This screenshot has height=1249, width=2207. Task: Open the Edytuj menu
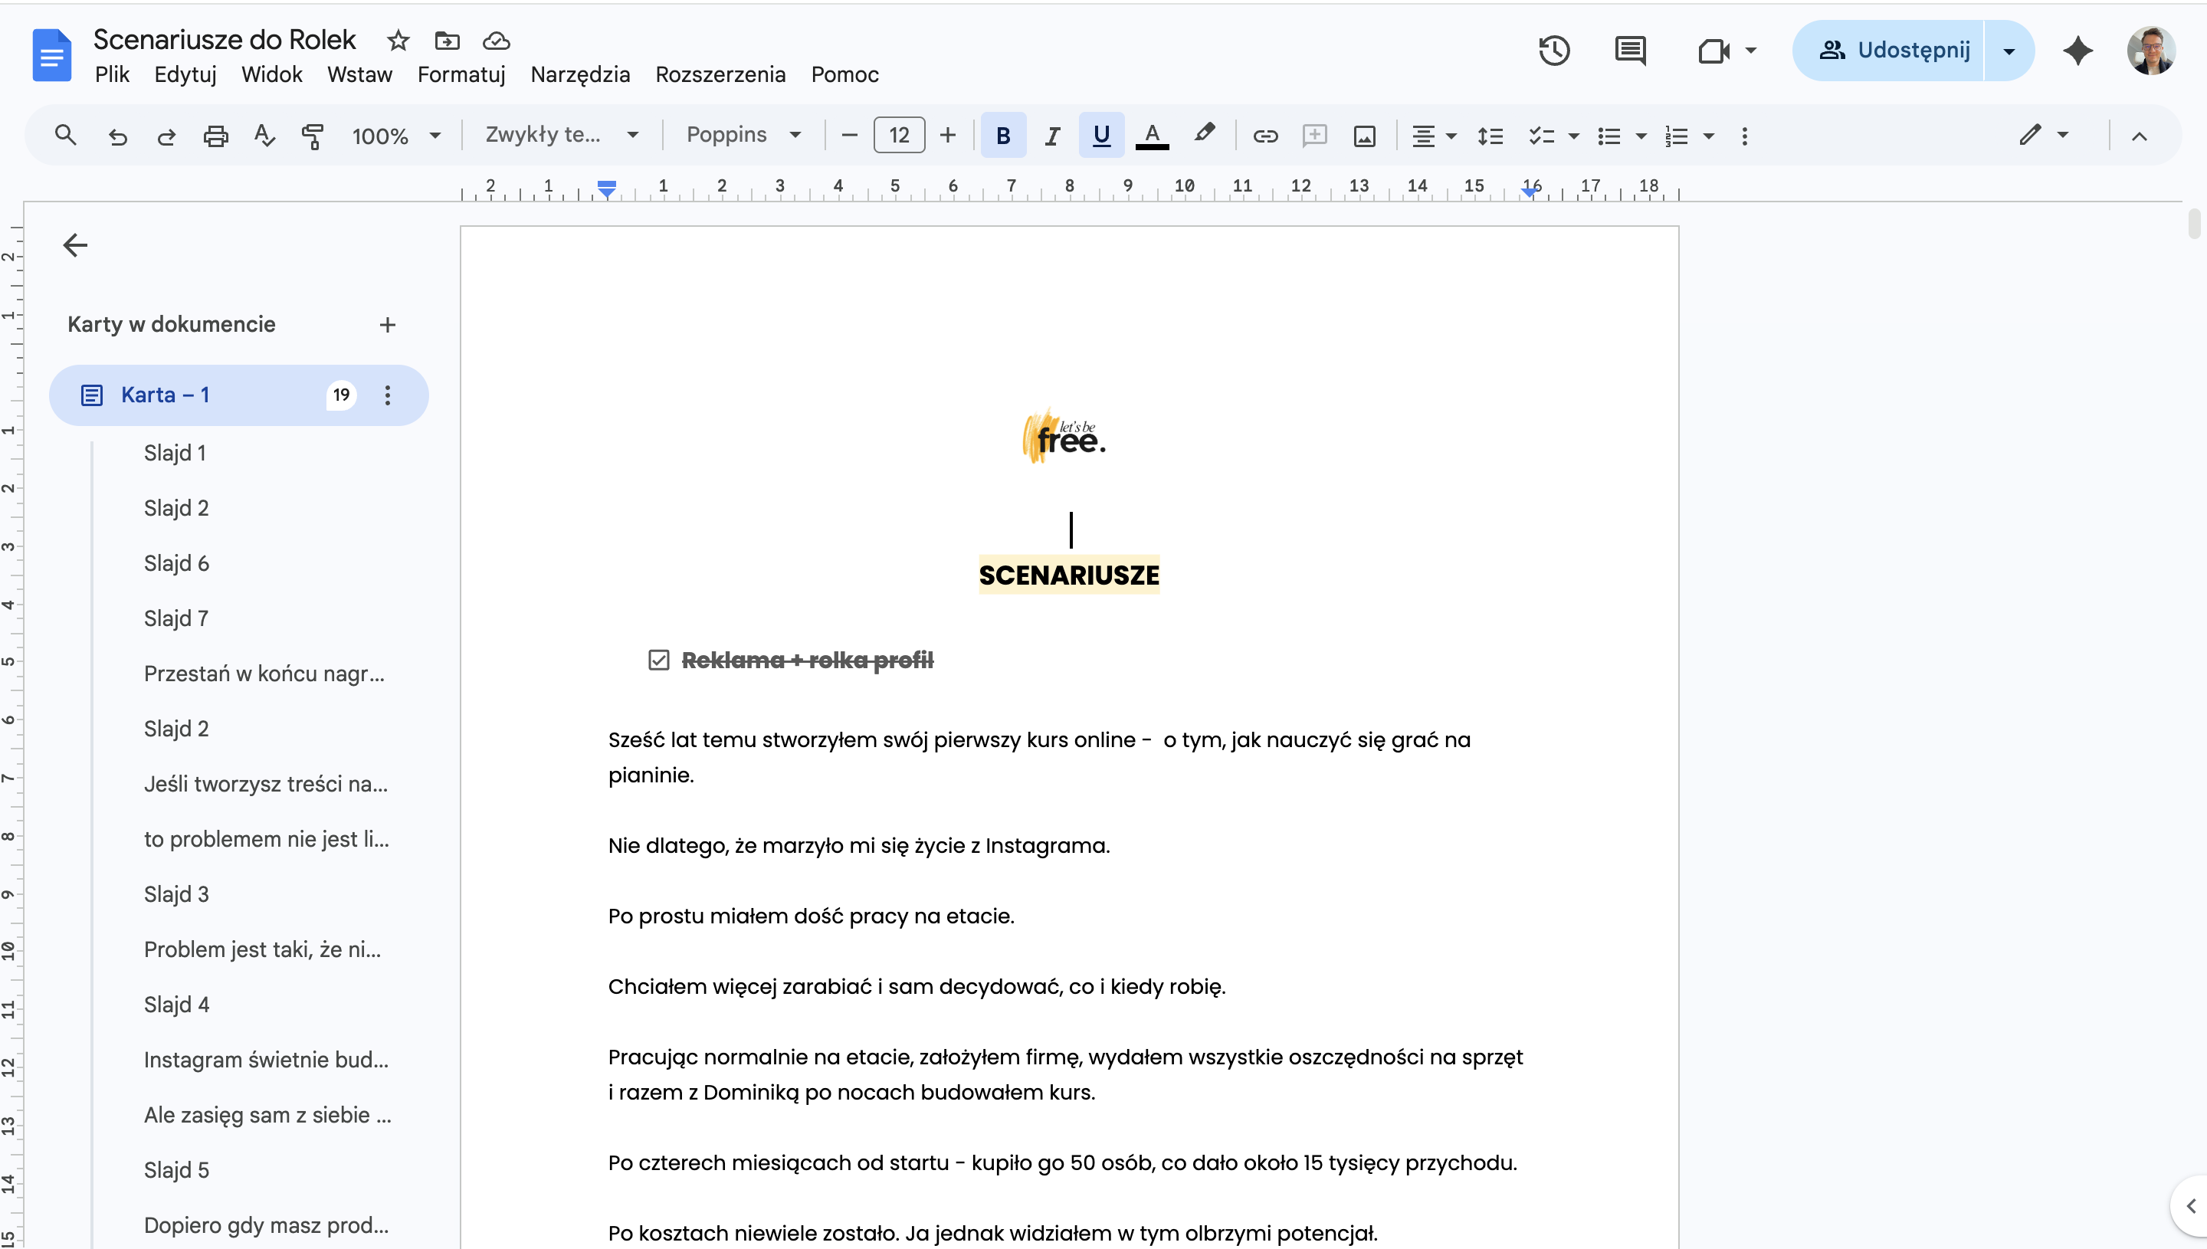pos(185,74)
